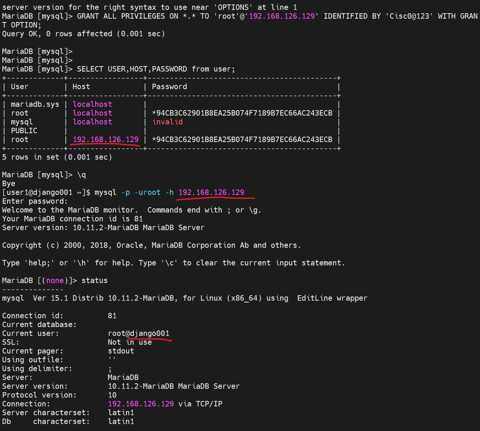Screen dimensions: 480x431
Task: Click the SSL 'Not in use' value
Action: [x=130, y=342]
